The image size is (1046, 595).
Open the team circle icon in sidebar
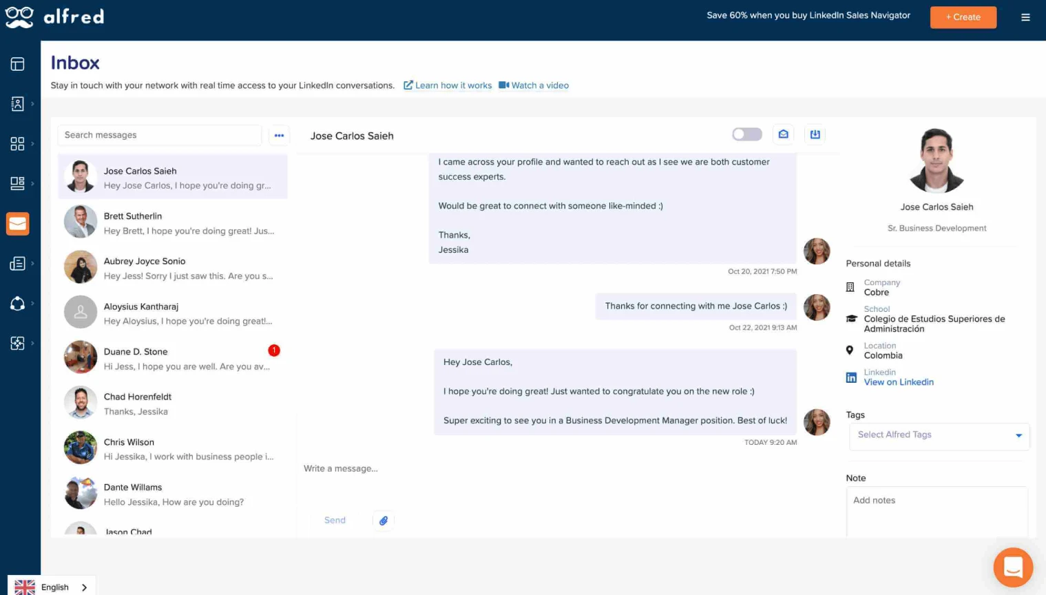click(x=17, y=304)
